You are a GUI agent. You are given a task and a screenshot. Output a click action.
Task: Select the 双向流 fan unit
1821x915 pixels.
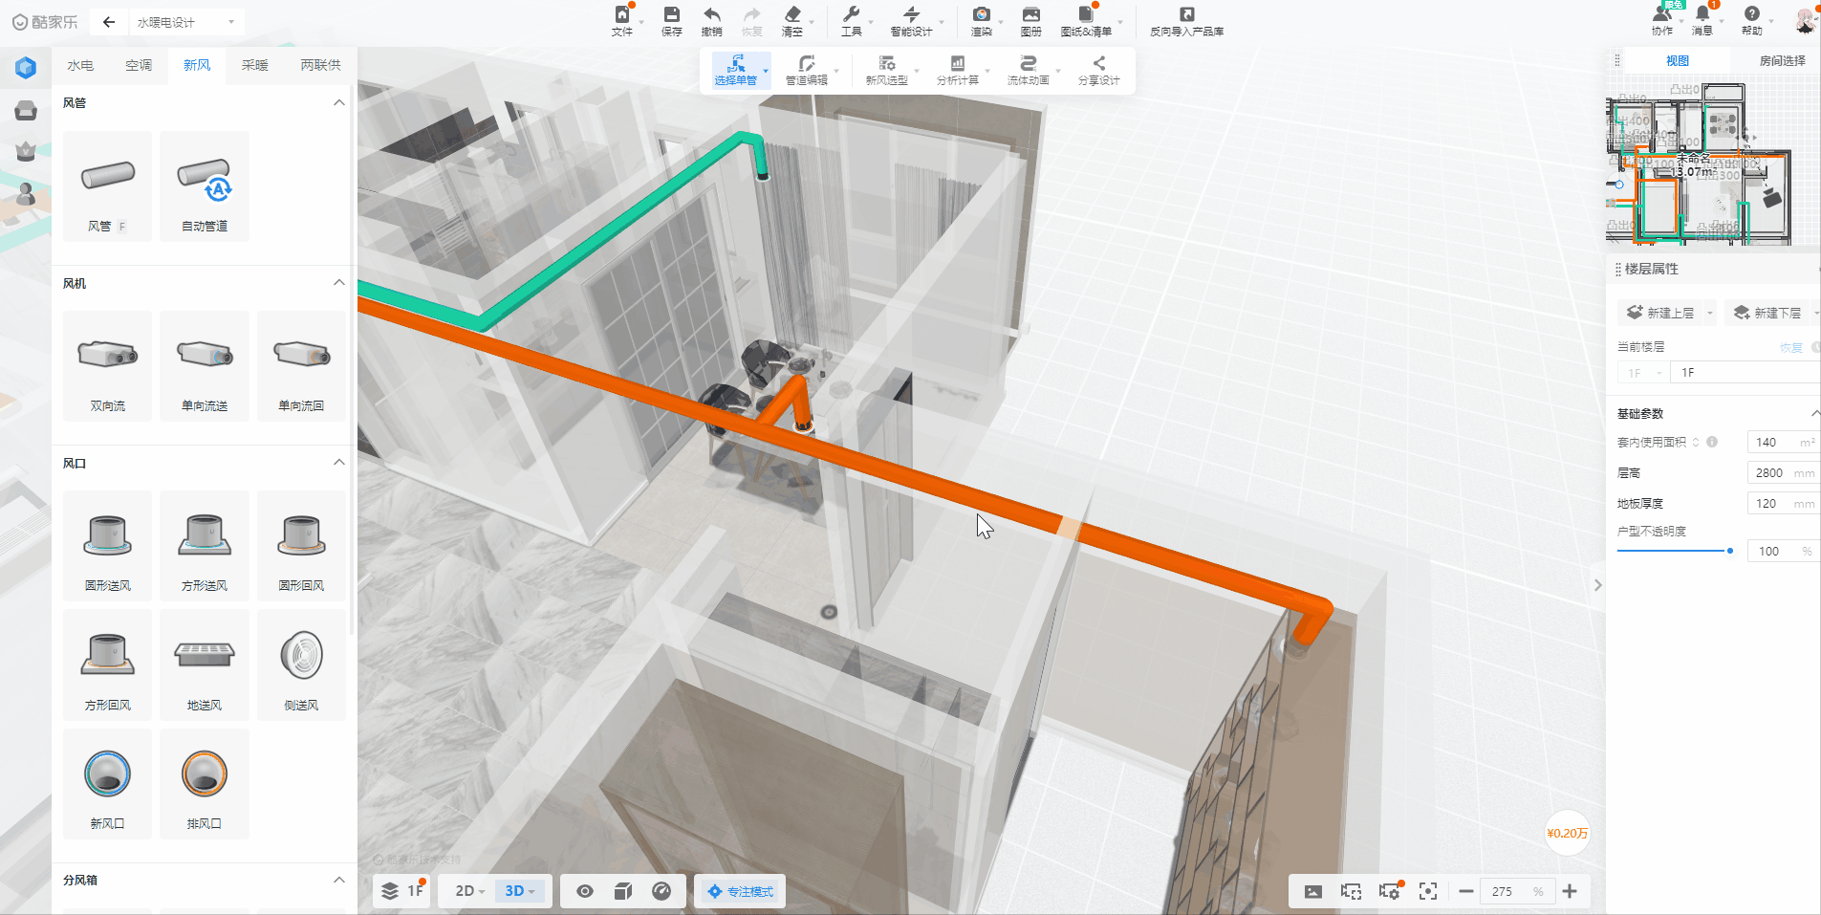(x=107, y=366)
